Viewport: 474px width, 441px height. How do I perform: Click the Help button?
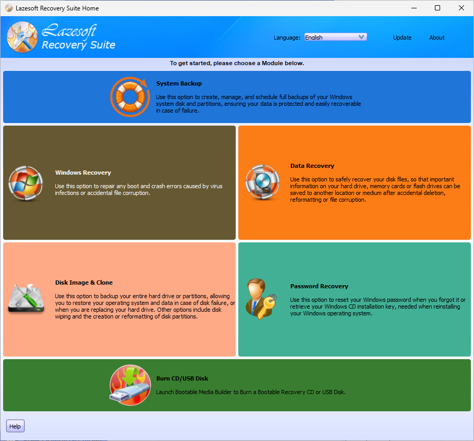[15, 426]
